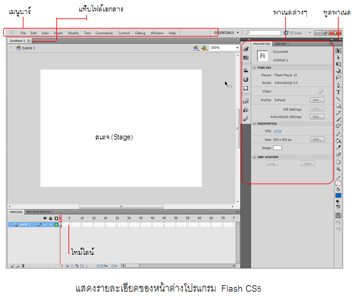Select the Brush tool
362x296 pixels.
click(338, 119)
